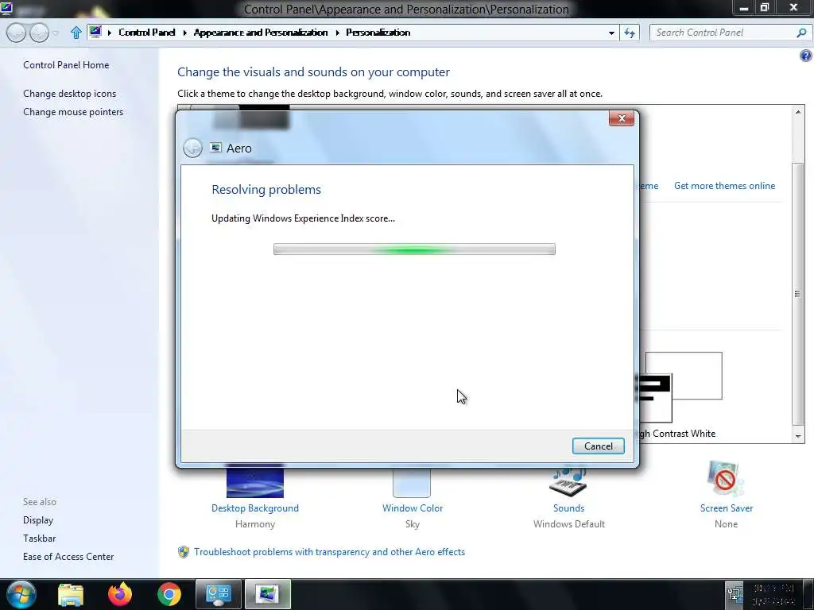Open Taskbar under See also

(40, 539)
